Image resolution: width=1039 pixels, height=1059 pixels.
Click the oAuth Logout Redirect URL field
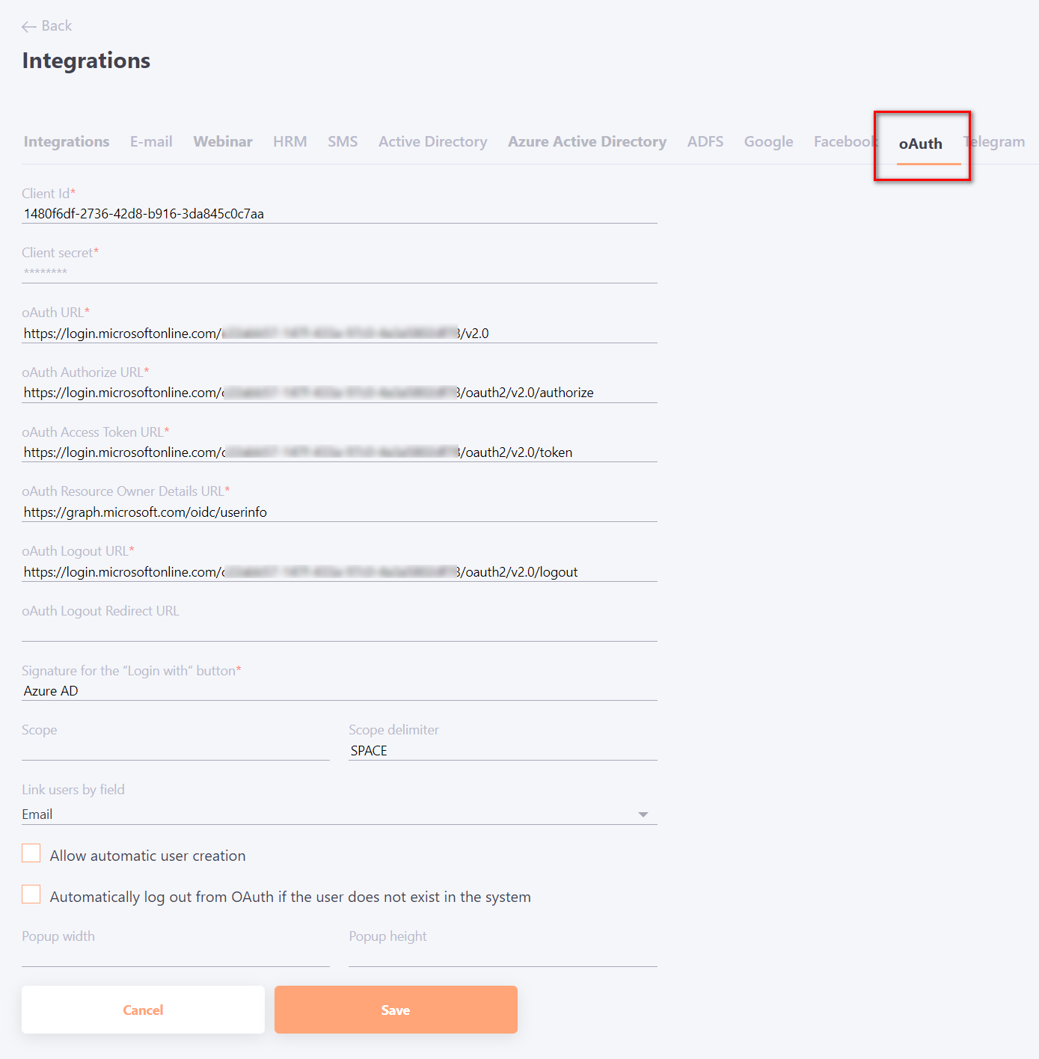click(x=340, y=631)
